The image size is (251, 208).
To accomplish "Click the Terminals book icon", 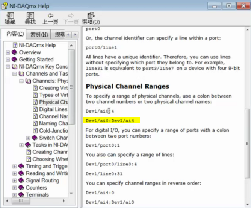I will (x=21, y=195).
